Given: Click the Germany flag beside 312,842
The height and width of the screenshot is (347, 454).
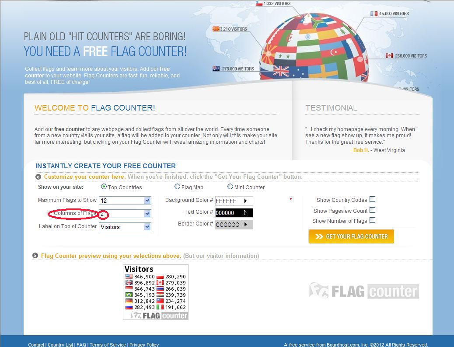Looking at the screenshot, I should point(129,301).
